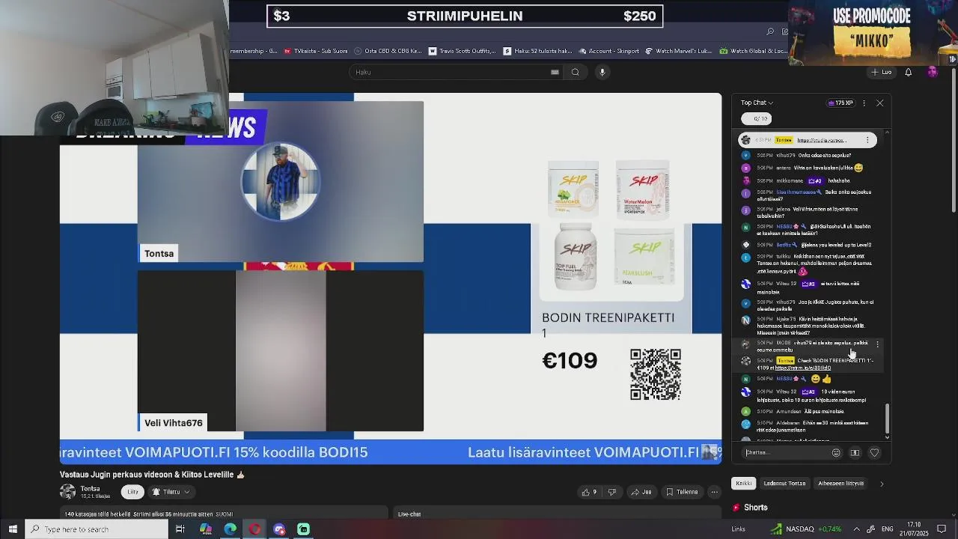The width and height of the screenshot is (958, 539).
Task: Dislike the video with thumbs down
Action: click(611, 492)
